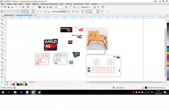
Task: Click the Open file icon
Action: pyautogui.click(x=5, y=7)
